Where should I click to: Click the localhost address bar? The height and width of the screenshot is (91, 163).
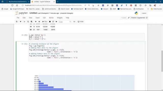coord(54,5)
